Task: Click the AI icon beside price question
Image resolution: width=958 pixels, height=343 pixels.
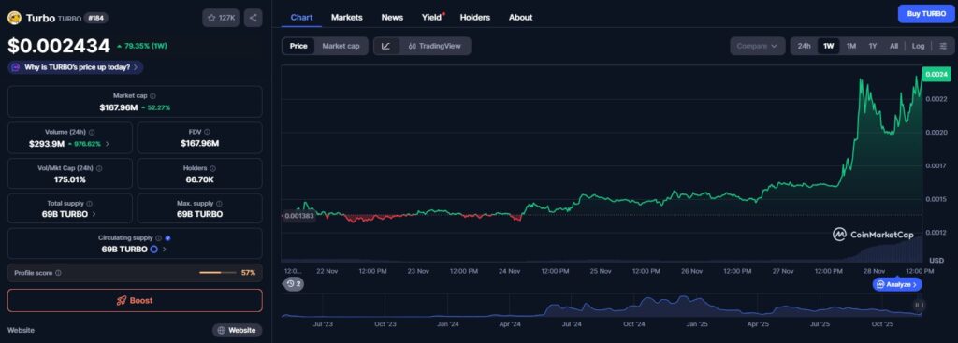Action: (15, 67)
